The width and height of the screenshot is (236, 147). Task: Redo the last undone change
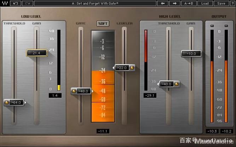point(28,3)
